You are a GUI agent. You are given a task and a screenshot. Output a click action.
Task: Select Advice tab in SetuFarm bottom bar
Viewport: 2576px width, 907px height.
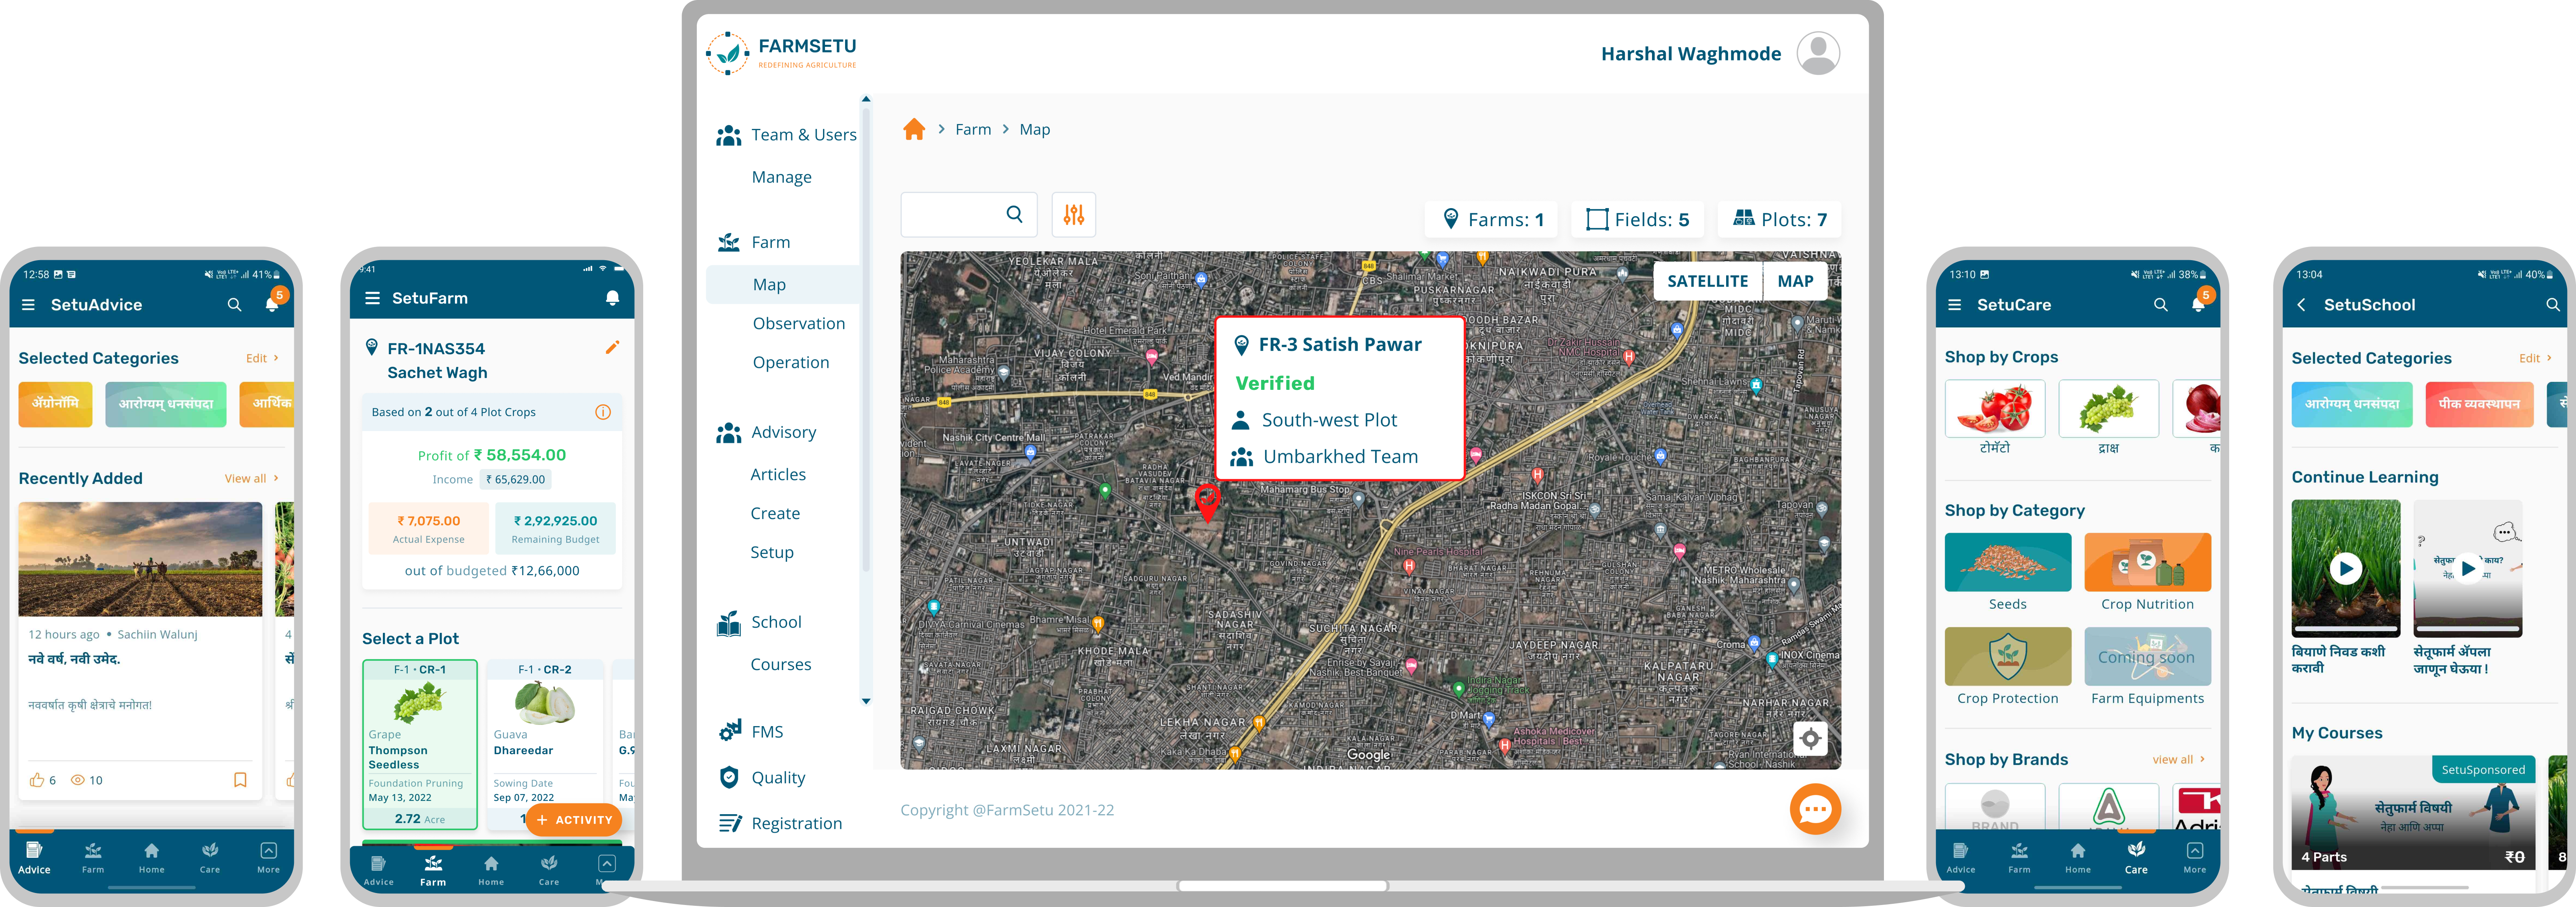(x=378, y=870)
